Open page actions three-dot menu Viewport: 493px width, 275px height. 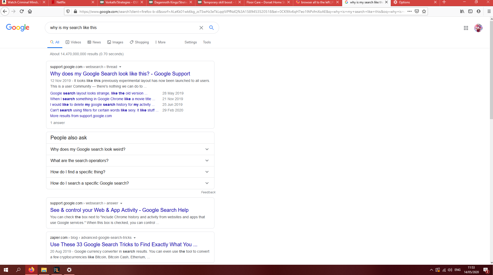pyautogui.click(x=410, y=11)
